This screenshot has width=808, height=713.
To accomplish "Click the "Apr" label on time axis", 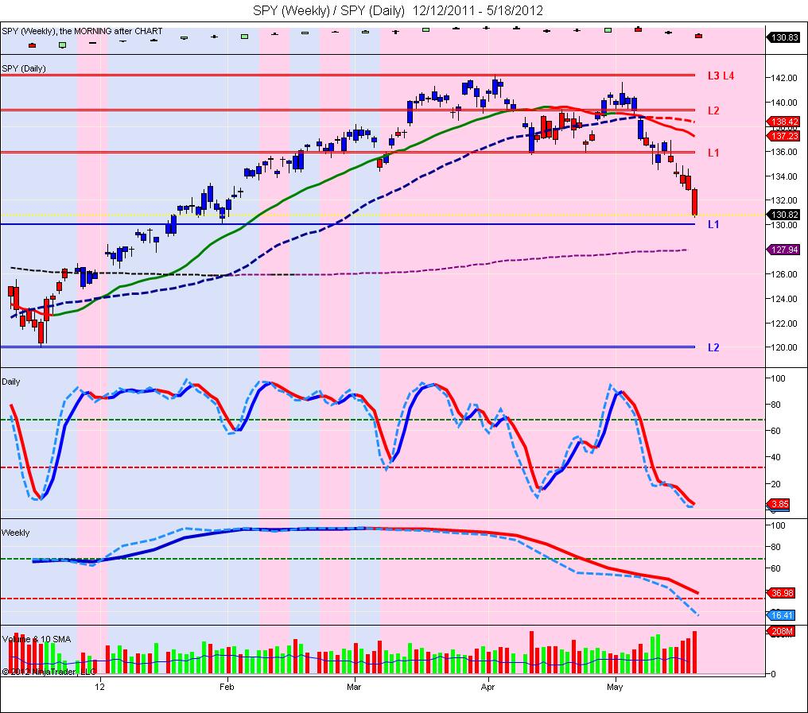I will point(488,687).
